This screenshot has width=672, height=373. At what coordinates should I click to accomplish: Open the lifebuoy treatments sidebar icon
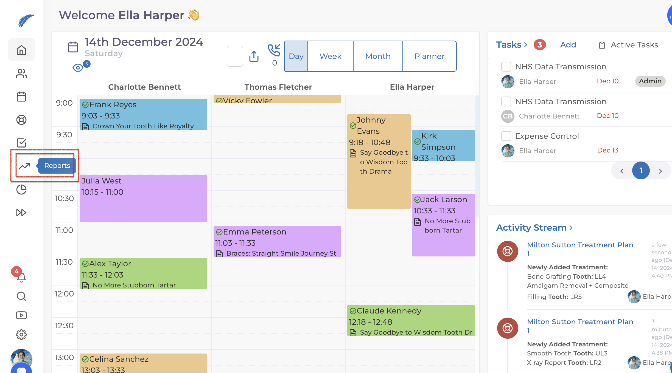[x=21, y=120]
